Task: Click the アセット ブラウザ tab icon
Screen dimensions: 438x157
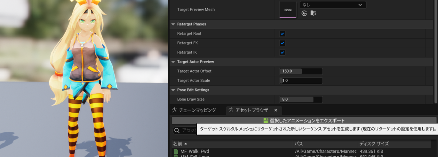Action: 231,110
